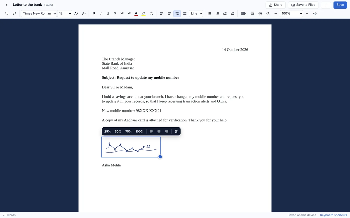
Task: Justify text in main toolbar
Action: [x=185, y=13]
